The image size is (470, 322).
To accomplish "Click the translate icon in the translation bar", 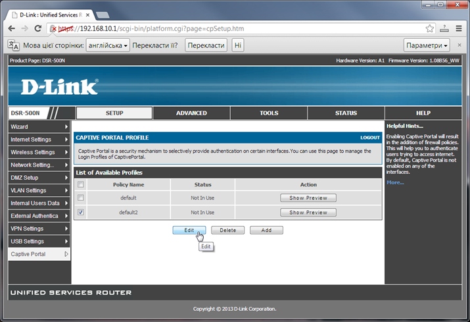I will pos(12,45).
